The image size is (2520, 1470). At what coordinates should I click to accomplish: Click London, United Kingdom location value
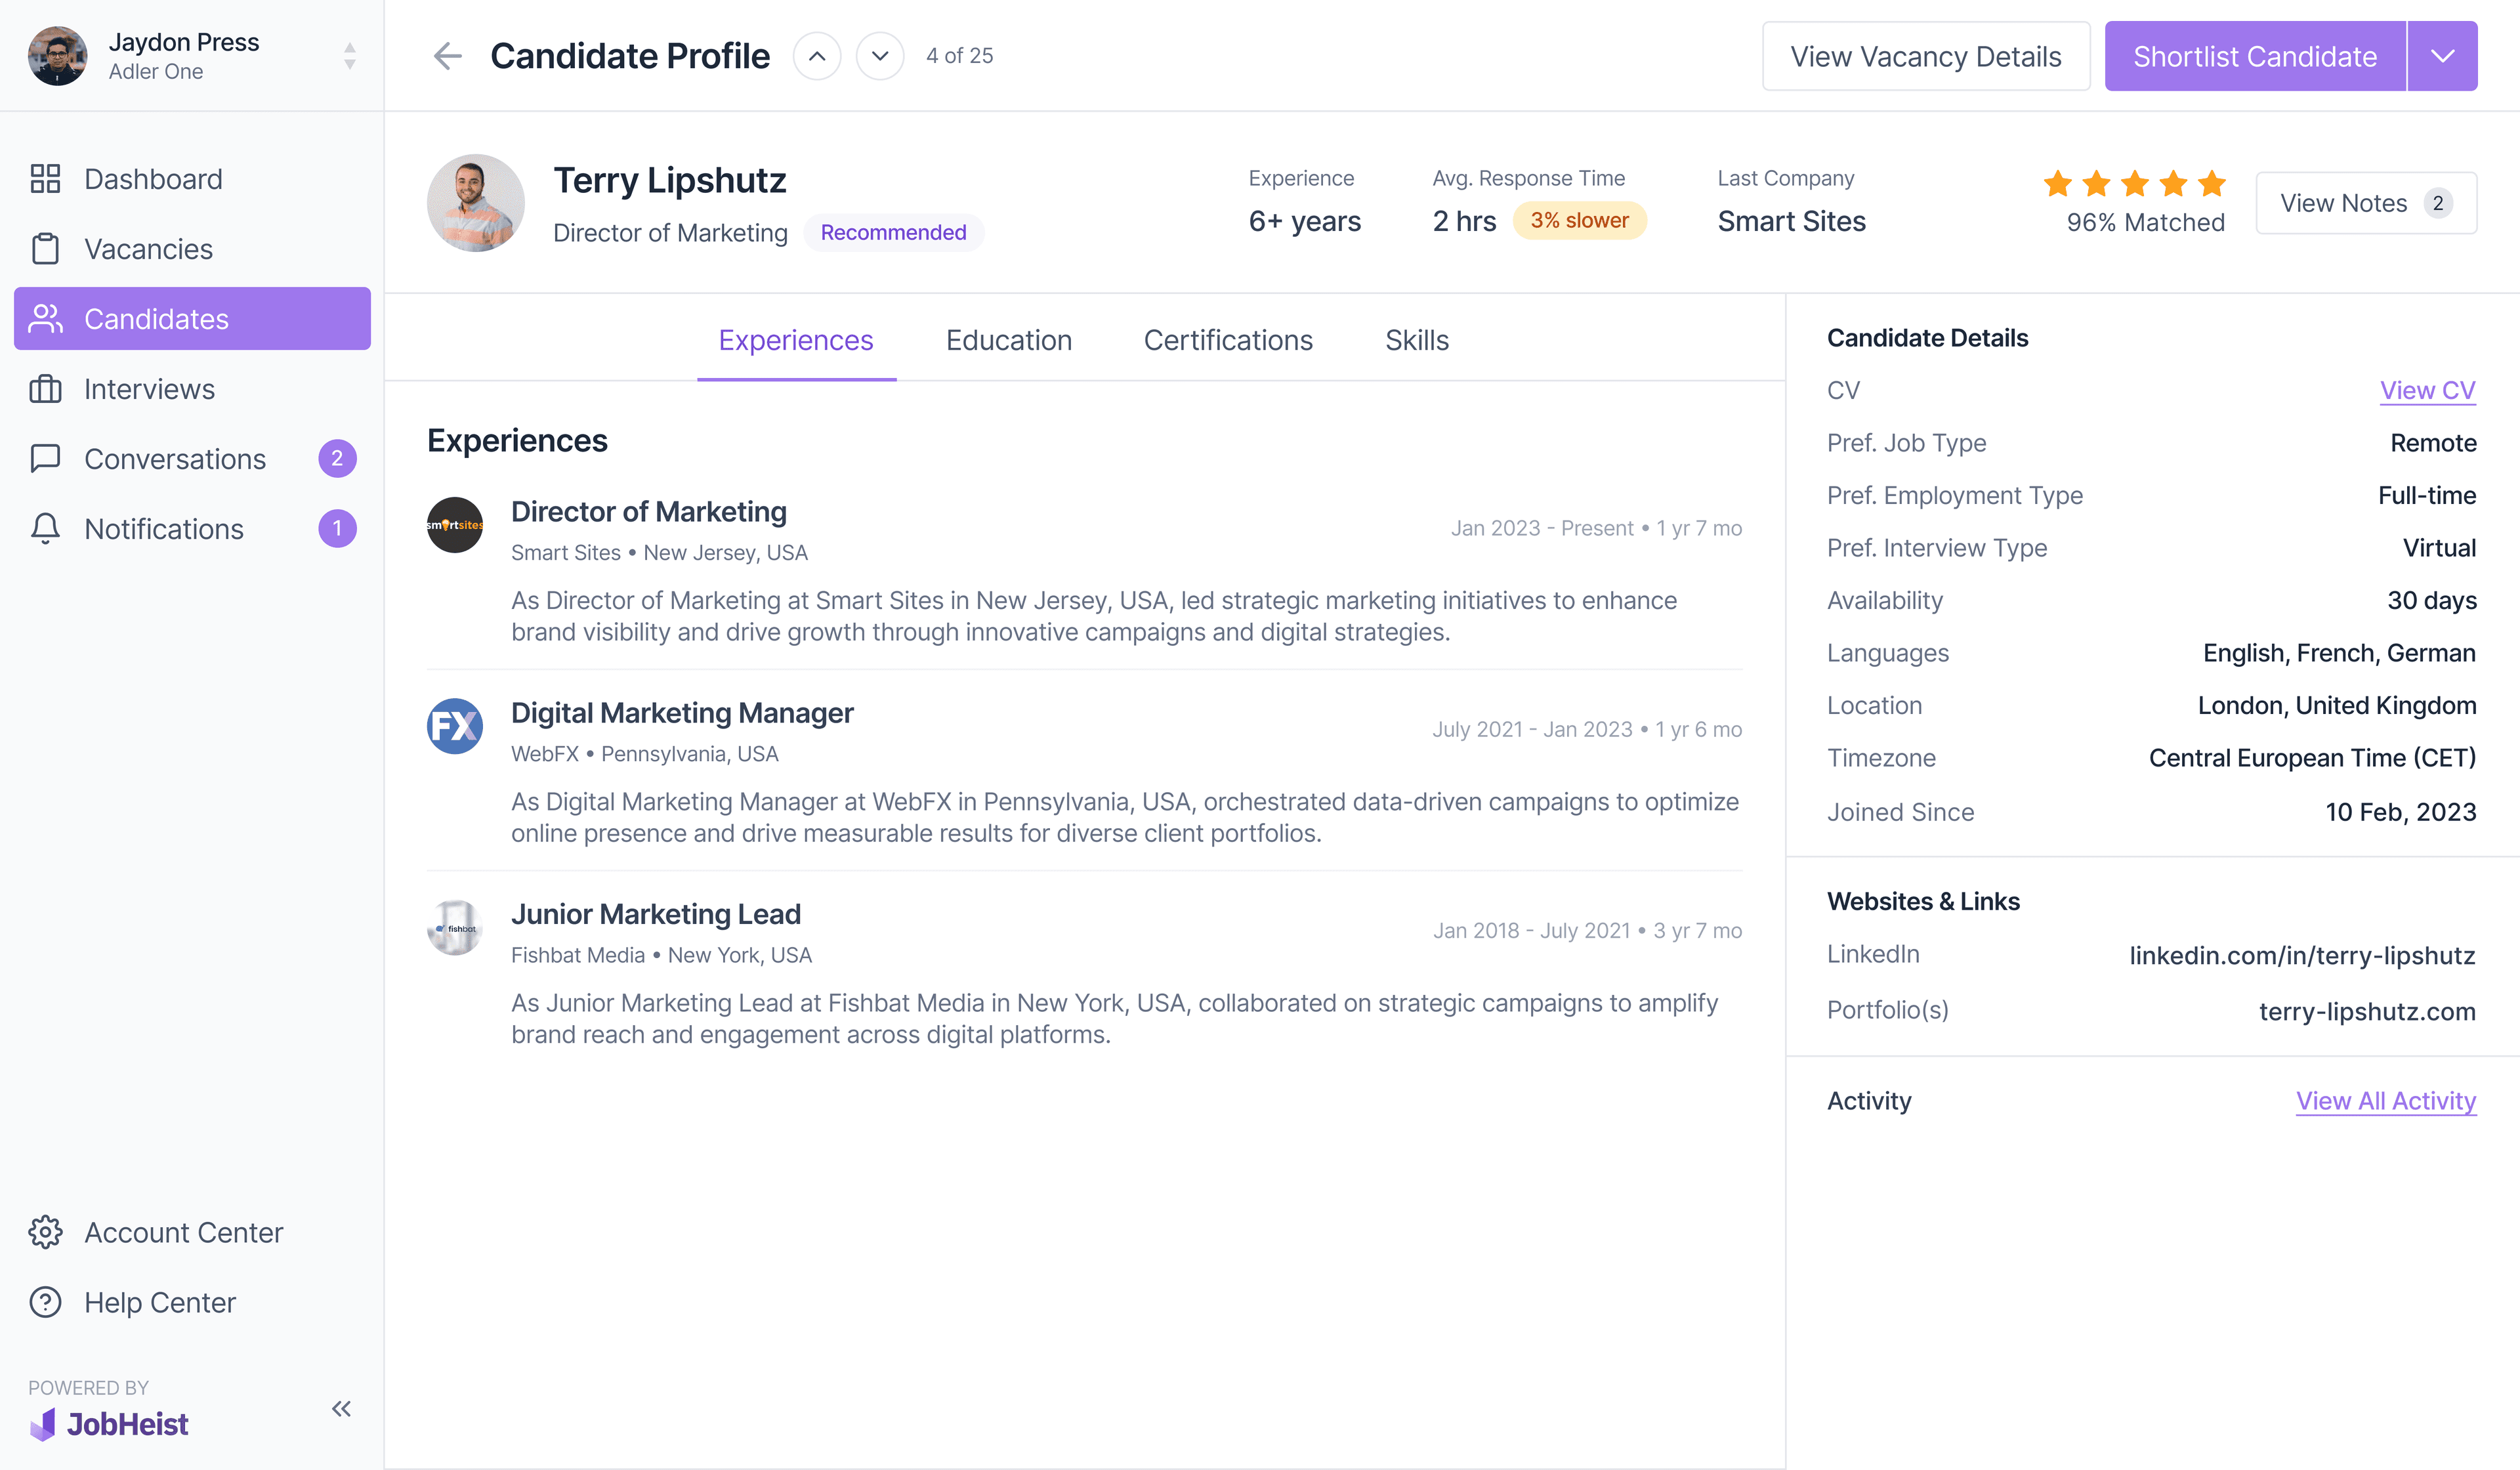coord(2336,705)
